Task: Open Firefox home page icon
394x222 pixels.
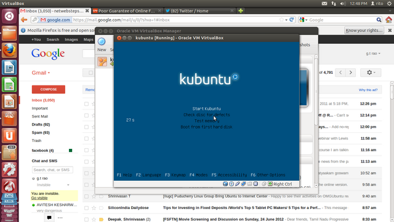Action: click(388, 20)
